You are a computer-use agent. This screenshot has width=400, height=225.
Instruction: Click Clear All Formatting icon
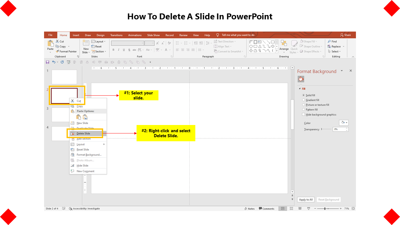pos(170,43)
